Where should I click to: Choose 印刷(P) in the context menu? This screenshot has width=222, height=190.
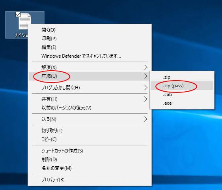[90, 39]
